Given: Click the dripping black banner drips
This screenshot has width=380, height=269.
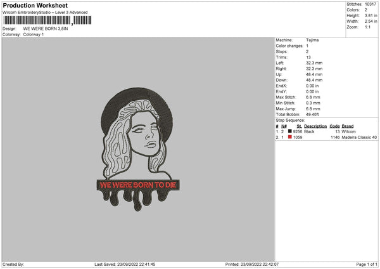Looking at the screenshot, I should pos(137,200).
